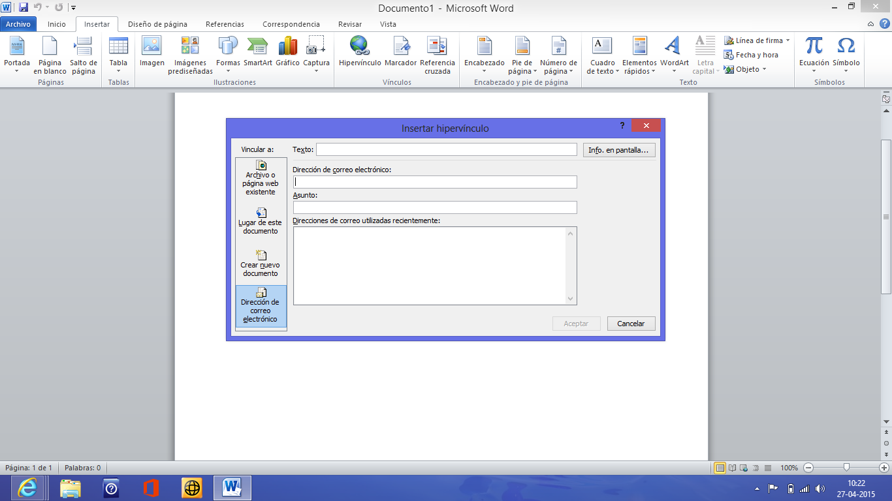This screenshot has height=501, width=892.
Task: Save the document from the quick access toolbar
Action: click(24, 8)
